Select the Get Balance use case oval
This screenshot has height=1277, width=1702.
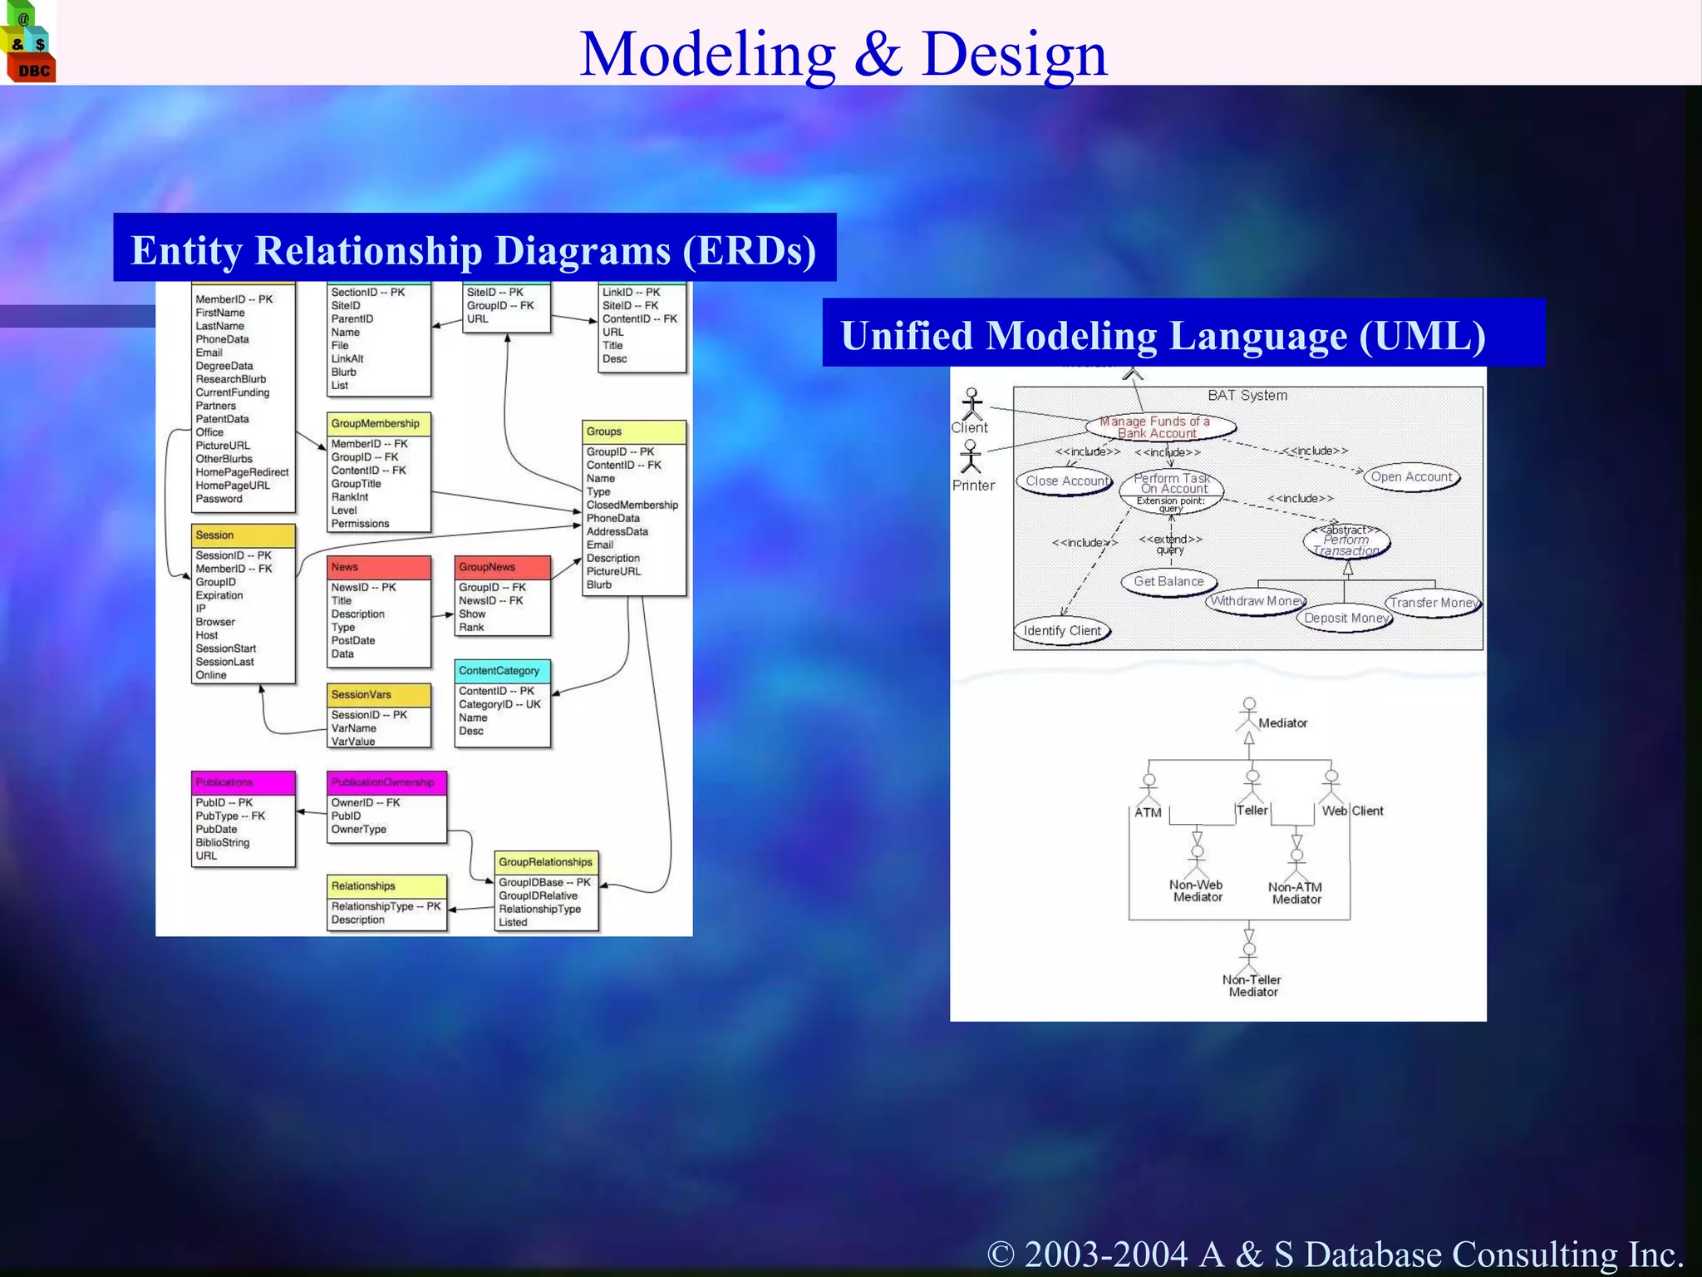1168,582
